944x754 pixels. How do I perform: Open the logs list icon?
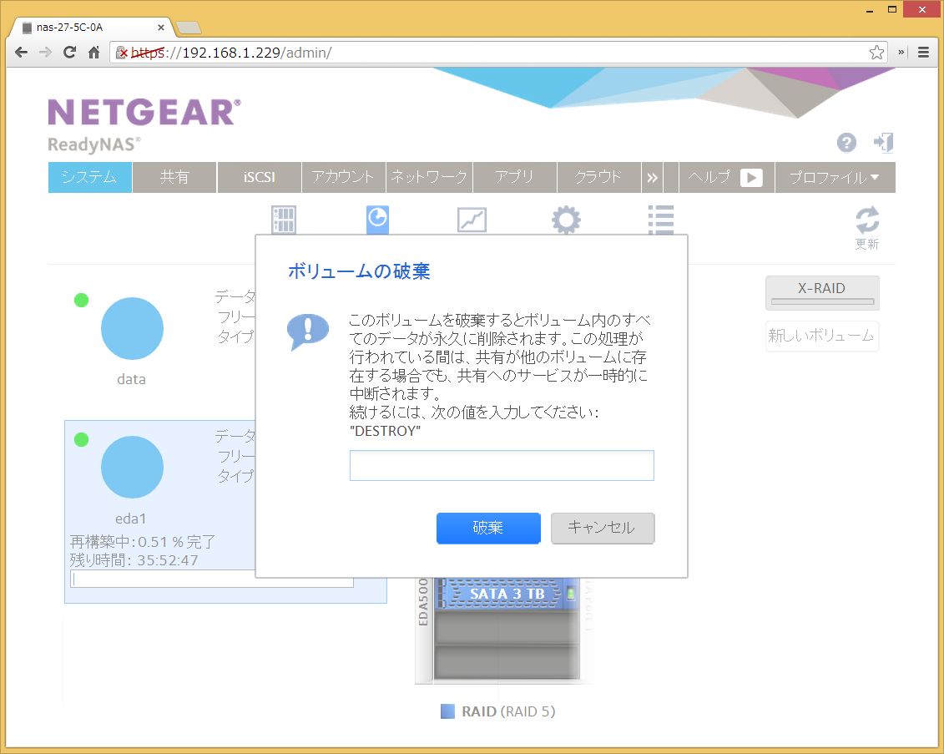[x=660, y=220]
